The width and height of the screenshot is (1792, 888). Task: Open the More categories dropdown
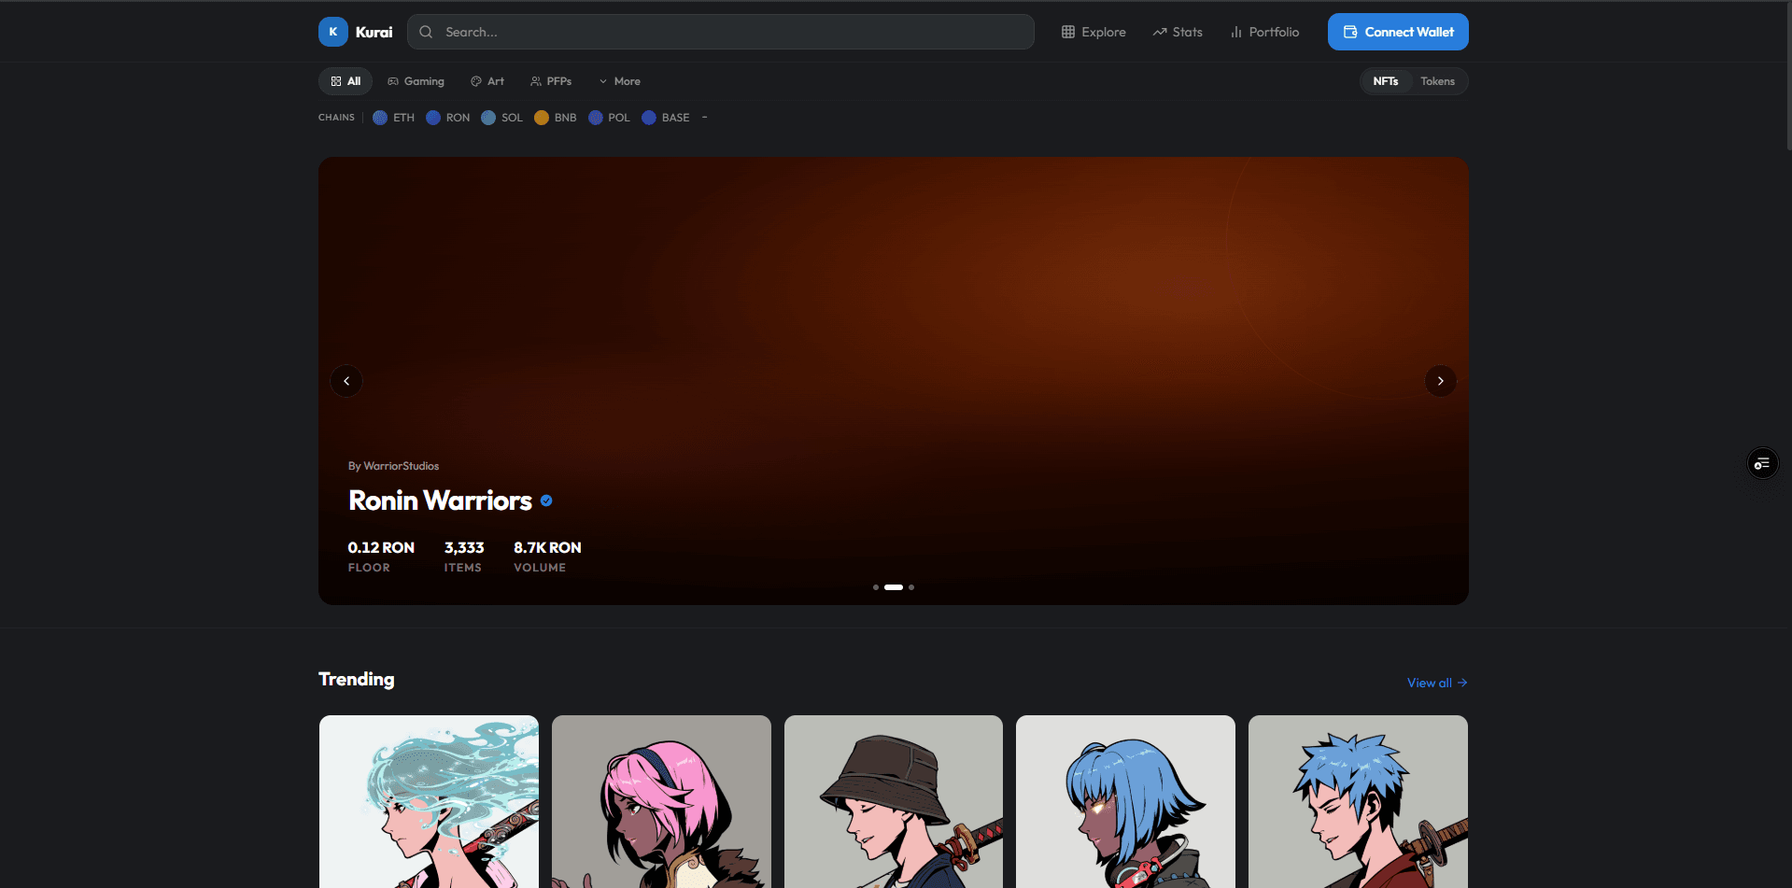[619, 81]
